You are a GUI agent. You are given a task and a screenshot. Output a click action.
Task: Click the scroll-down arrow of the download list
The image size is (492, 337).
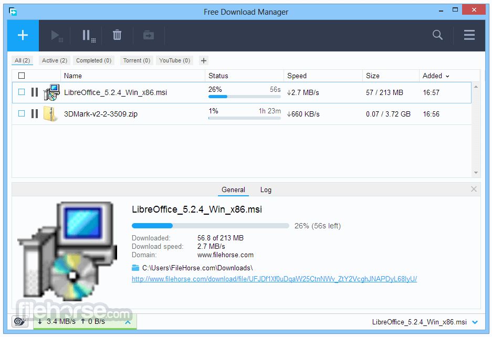[476, 173]
